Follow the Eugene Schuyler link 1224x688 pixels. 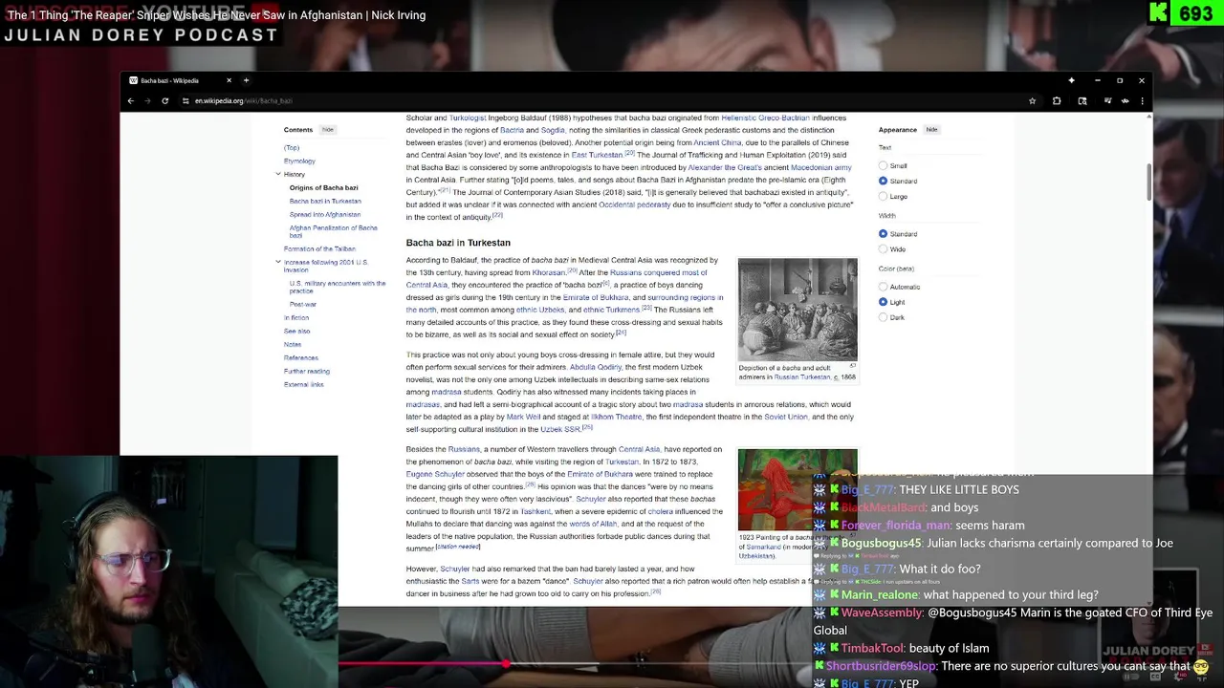pyautogui.click(x=435, y=474)
